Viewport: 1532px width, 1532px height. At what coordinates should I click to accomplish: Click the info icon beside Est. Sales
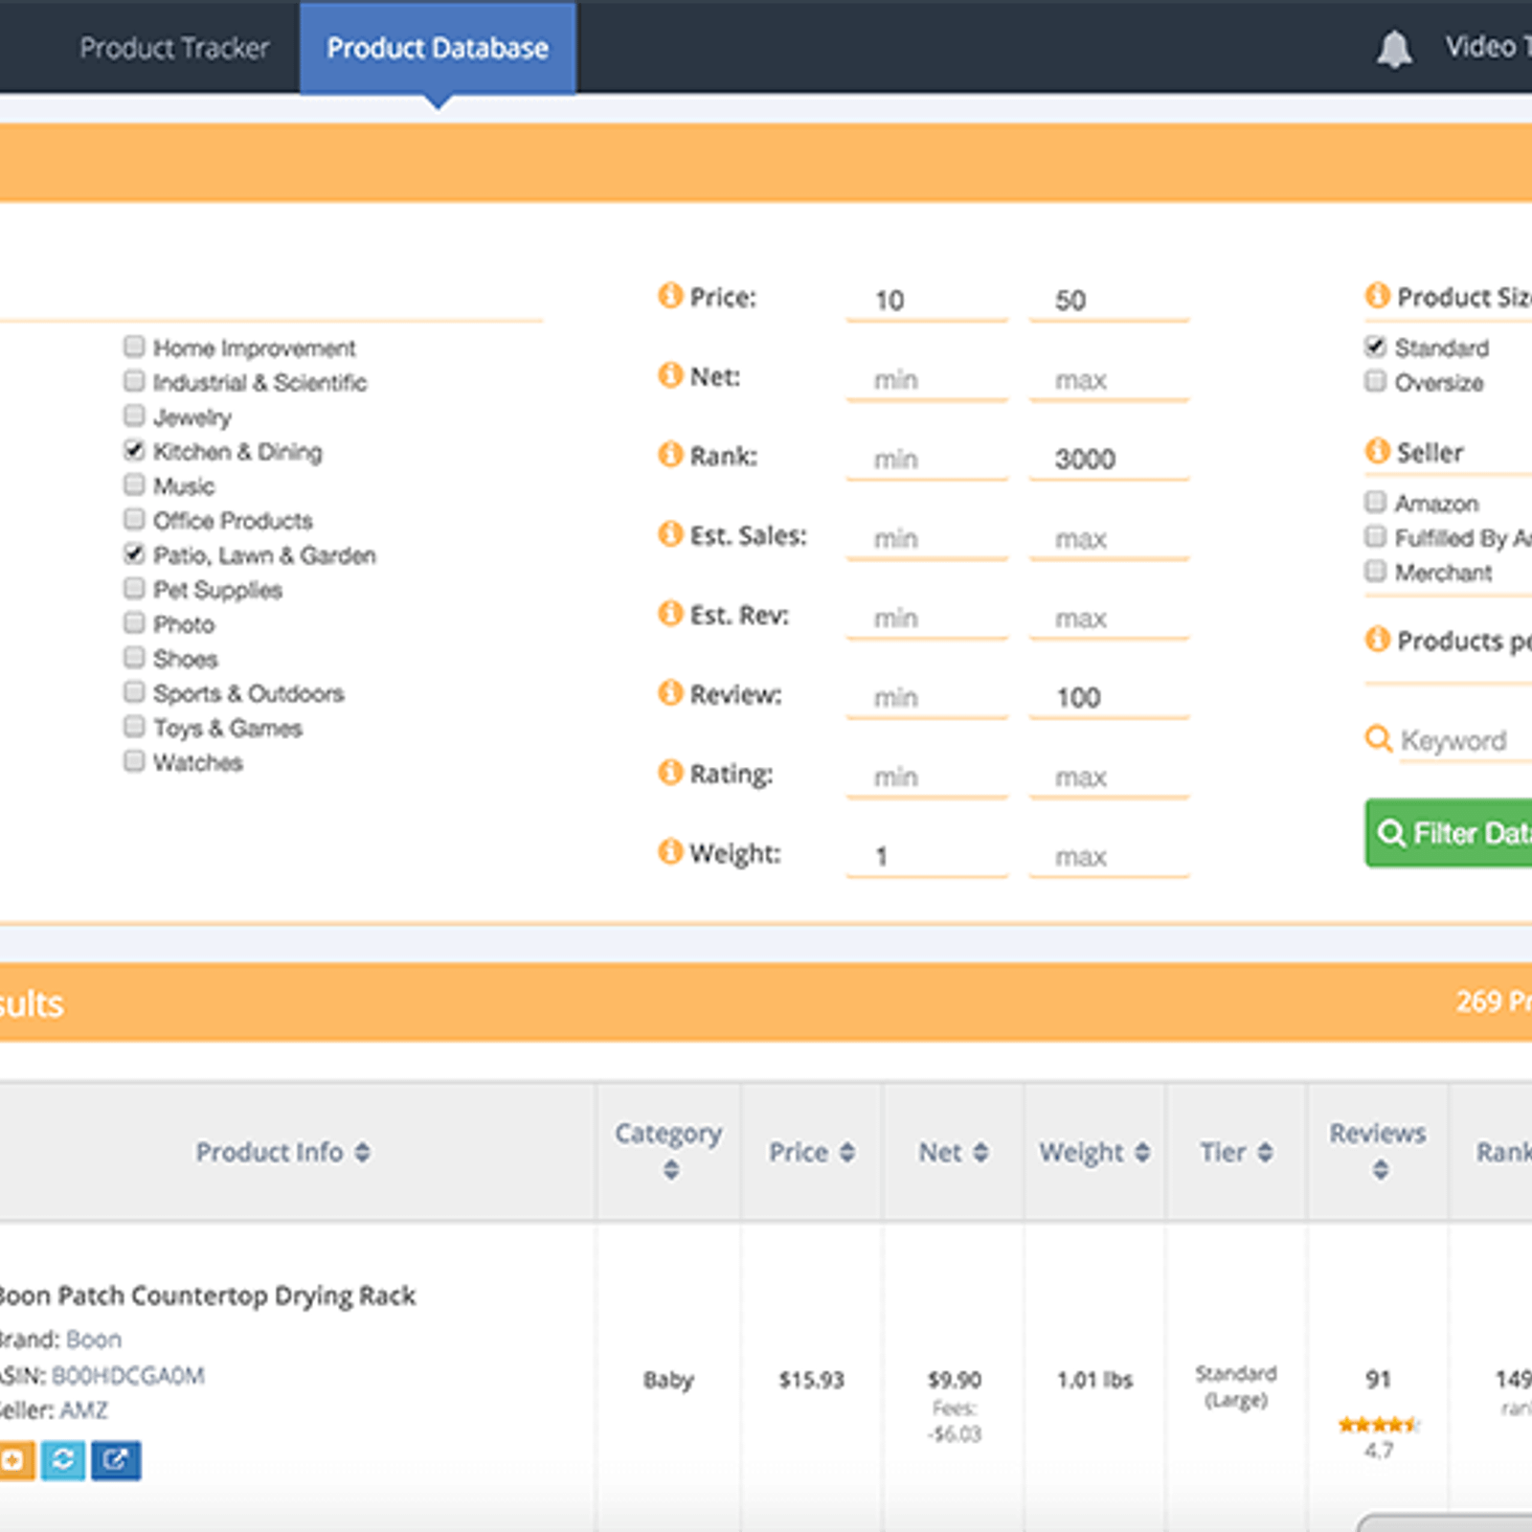click(x=670, y=534)
